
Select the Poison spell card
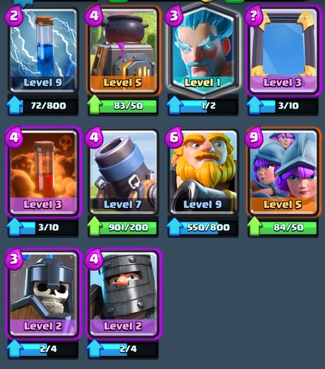43,172
